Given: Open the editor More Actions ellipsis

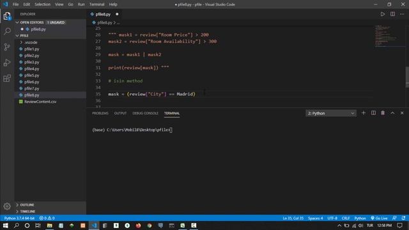Looking at the screenshot, I should [402, 14].
